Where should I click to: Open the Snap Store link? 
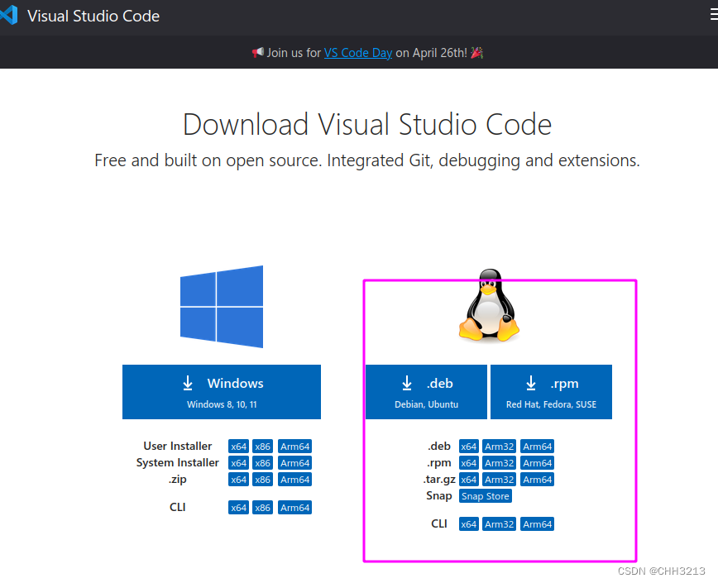point(486,495)
